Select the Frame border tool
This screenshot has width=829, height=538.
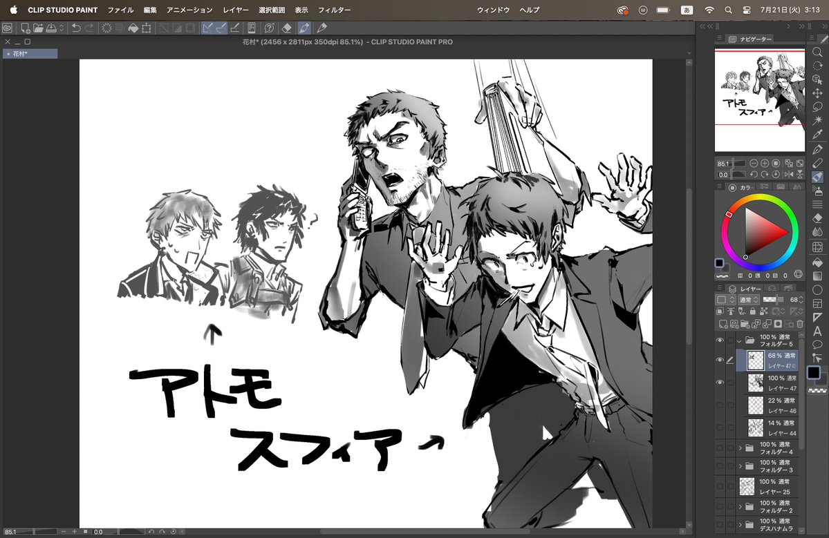[817, 304]
